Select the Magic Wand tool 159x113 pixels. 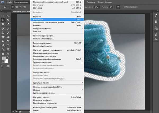(x=8, y=20)
